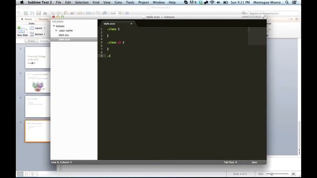Screen dimensions: 317x178
Task: Open the Section dropdown in PowerPoint
Action: coord(38,34)
